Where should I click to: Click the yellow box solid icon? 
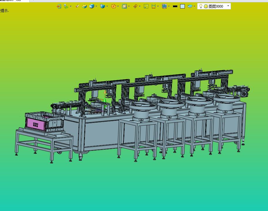84,6
